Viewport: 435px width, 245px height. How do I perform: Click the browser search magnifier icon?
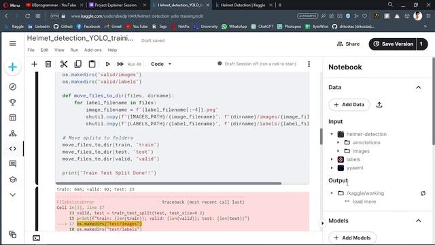[390, 5]
